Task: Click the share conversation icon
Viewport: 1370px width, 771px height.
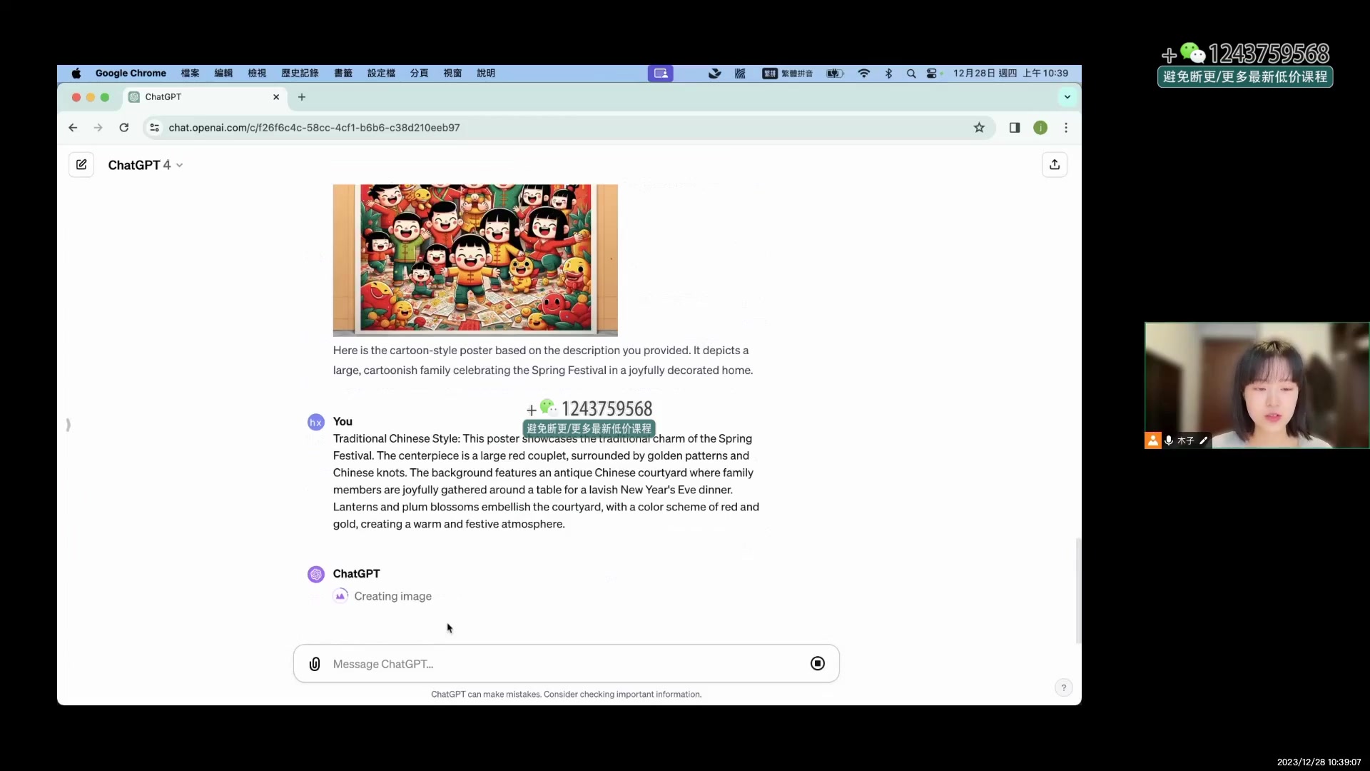Action: [x=1055, y=165]
